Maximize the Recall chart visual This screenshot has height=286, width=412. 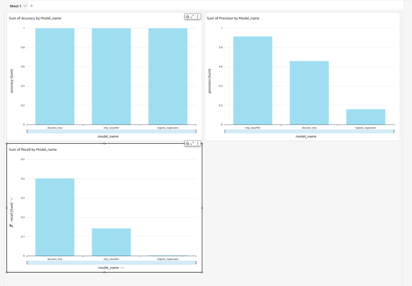click(192, 143)
